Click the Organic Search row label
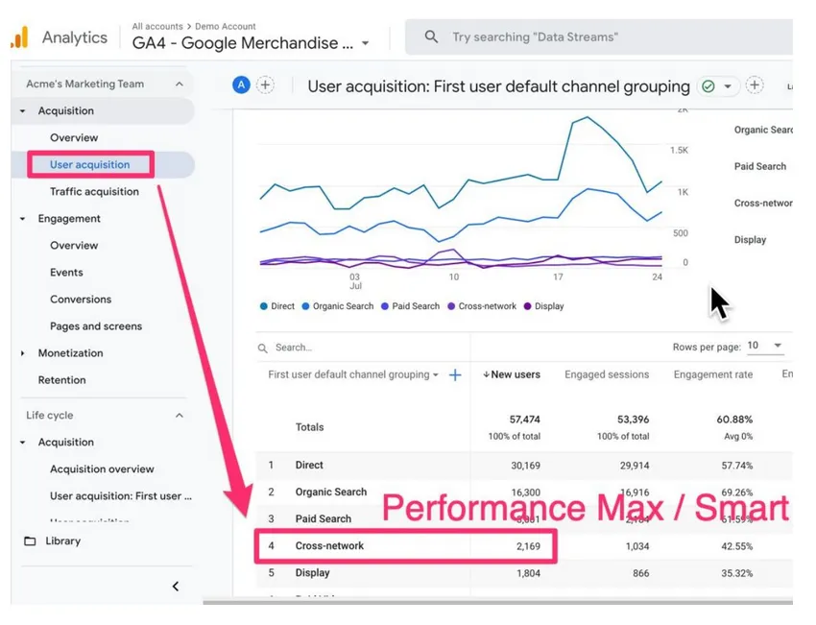Screen dimensions: 816x625 point(331,493)
